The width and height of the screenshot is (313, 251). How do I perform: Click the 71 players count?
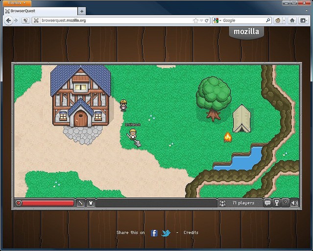pos(243,203)
